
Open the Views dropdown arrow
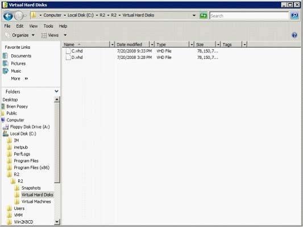[65, 35]
